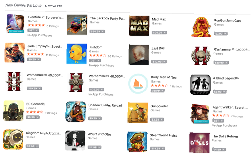This screenshot has width=251, height=160.
Task: Click the Jade Empire five-star rating
Action: 36,54
